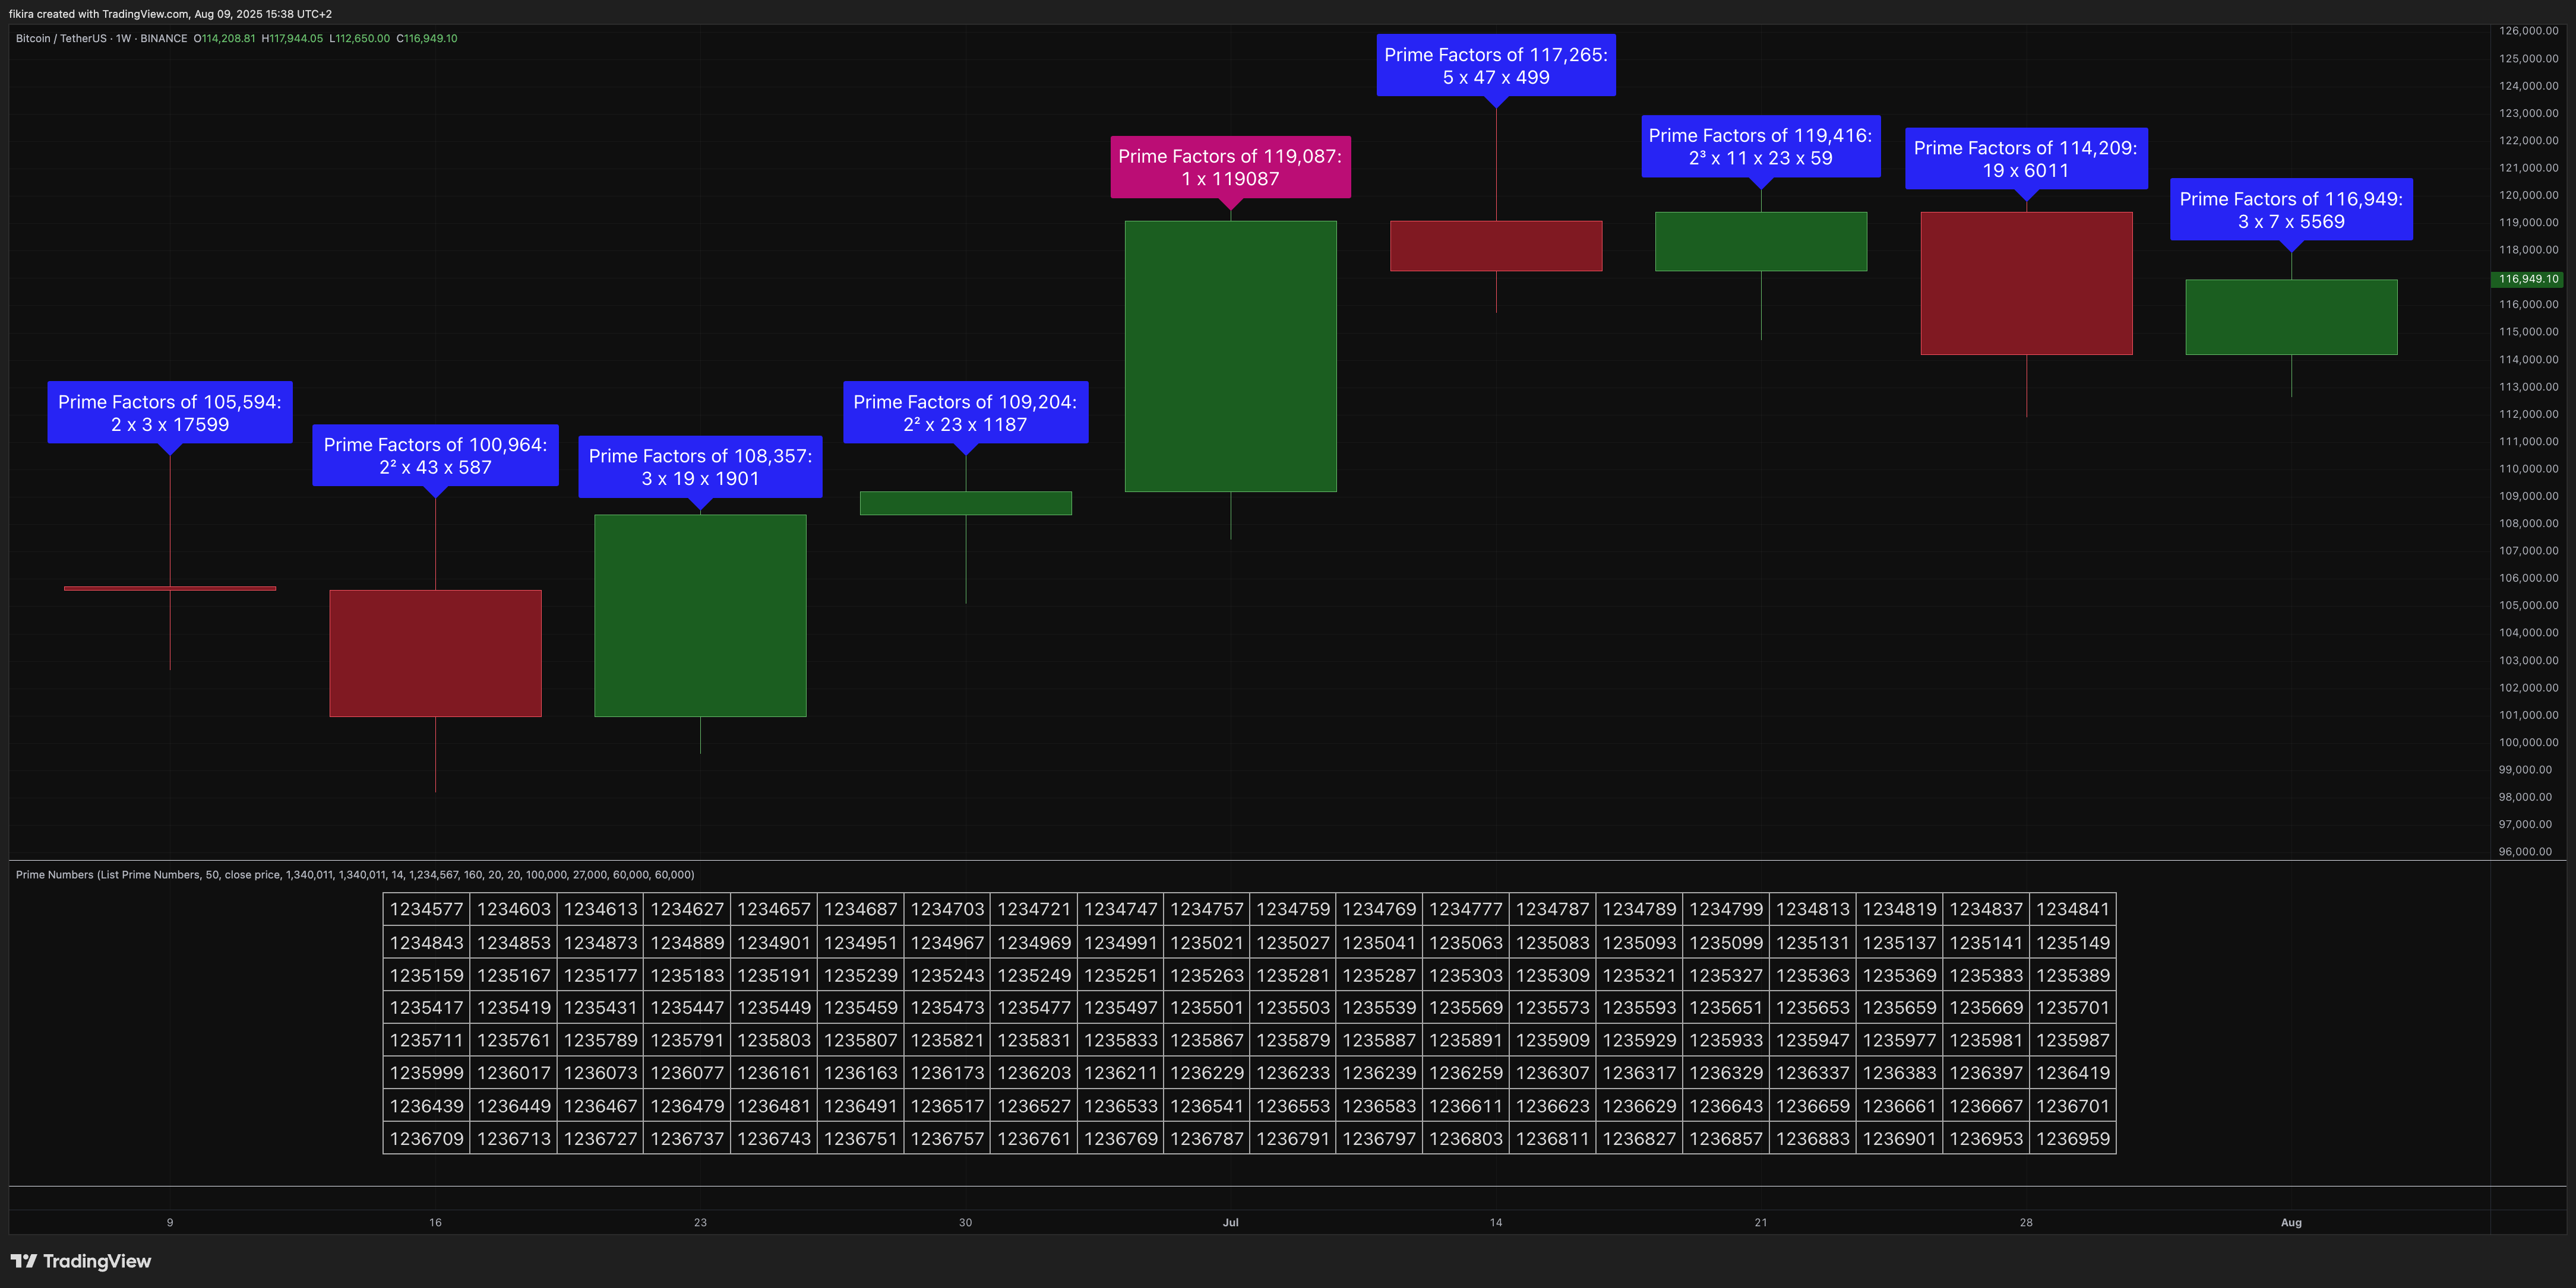Click table cell 1236787
Image resolution: width=2576 pixels, height=1288 pixels.
[1207, 1138]
